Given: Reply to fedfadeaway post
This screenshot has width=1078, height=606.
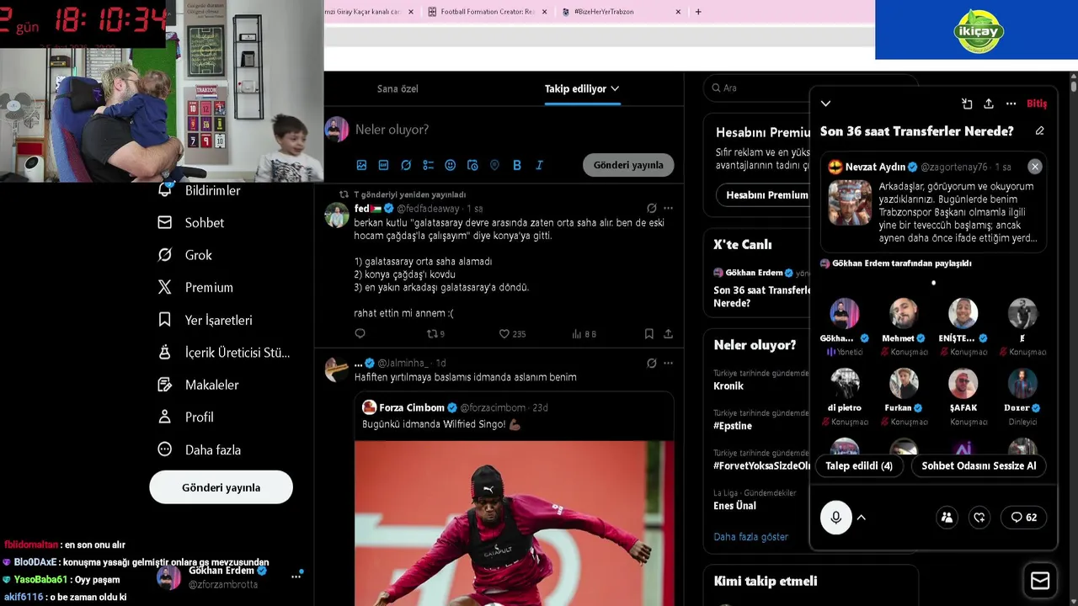Looking at the screenshot, I should 360,334.
